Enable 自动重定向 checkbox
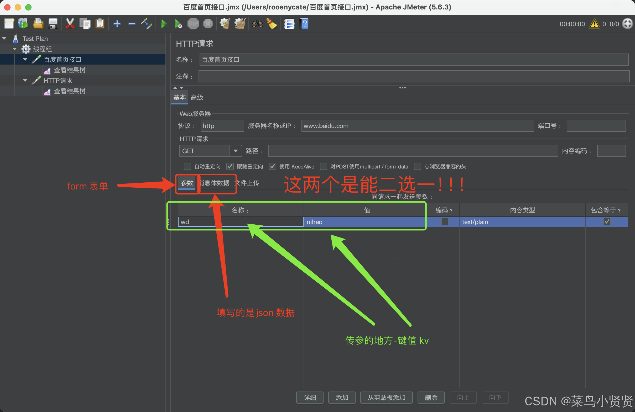The width and height of the screenshot is (635, 412). coord(188,166)
